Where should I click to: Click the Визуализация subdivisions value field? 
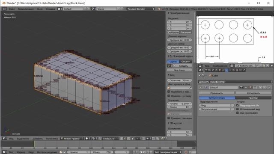(217, 109)
